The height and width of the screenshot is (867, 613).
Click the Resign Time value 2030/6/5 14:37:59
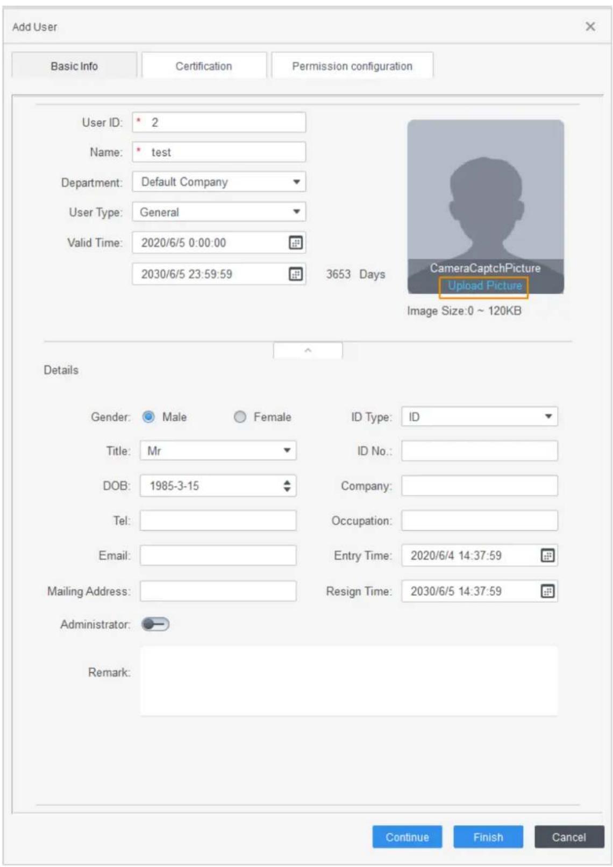point(456,591)
